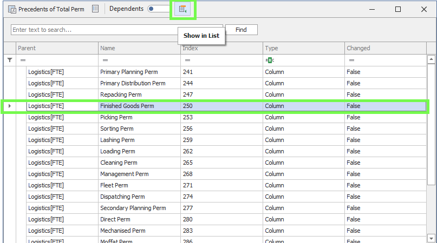
Task: Click the filter funnel icon in filter row
Action: coord(9,60)
